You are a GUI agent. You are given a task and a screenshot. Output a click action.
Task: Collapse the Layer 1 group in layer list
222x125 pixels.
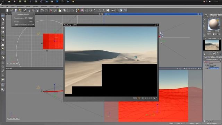[x=204, y=62]
